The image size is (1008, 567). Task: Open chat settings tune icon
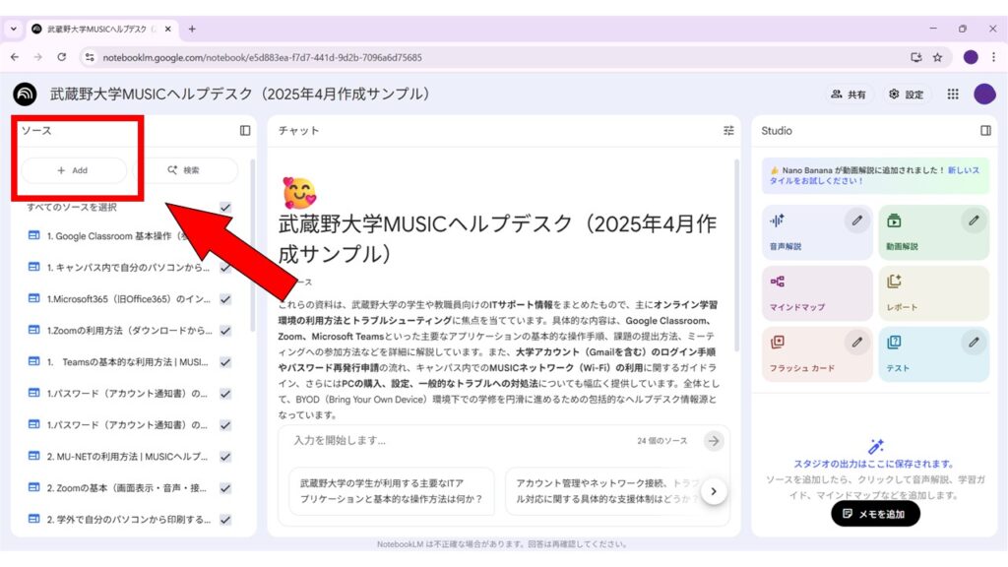click(x=728, y=130)
